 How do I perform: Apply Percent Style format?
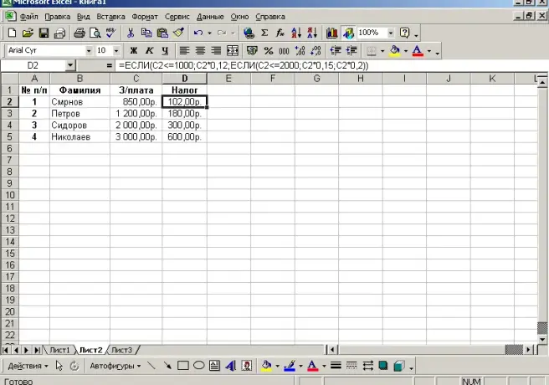(268, 50)
